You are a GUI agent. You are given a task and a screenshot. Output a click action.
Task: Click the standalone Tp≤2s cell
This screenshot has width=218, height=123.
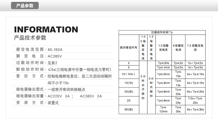(178, 63)
